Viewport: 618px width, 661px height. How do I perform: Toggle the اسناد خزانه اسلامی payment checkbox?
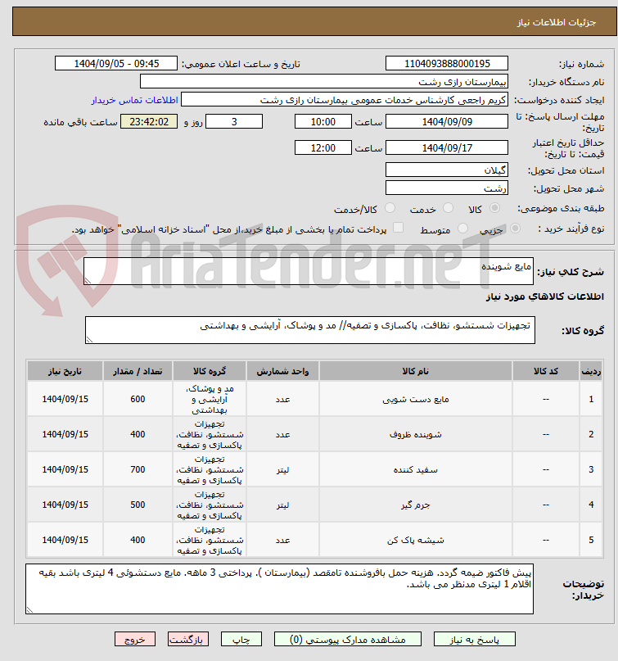coord(398,228)
